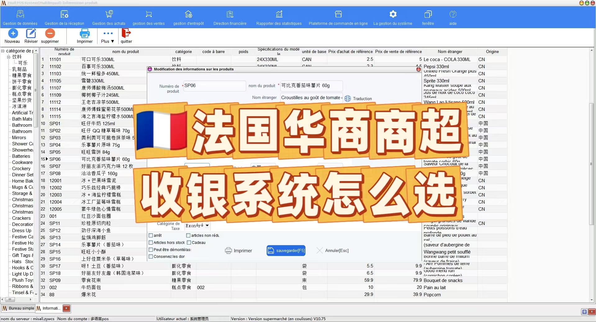Cancel with Annuler[Esc] button
Screen dimensions: 596x322
pos(332,250)
